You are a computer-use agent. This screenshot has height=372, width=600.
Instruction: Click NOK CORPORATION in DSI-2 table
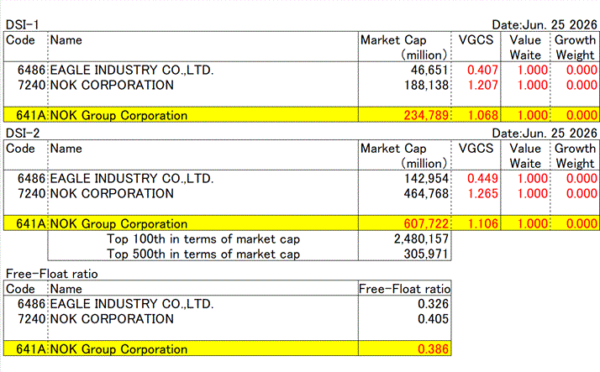tap(112, 193)
